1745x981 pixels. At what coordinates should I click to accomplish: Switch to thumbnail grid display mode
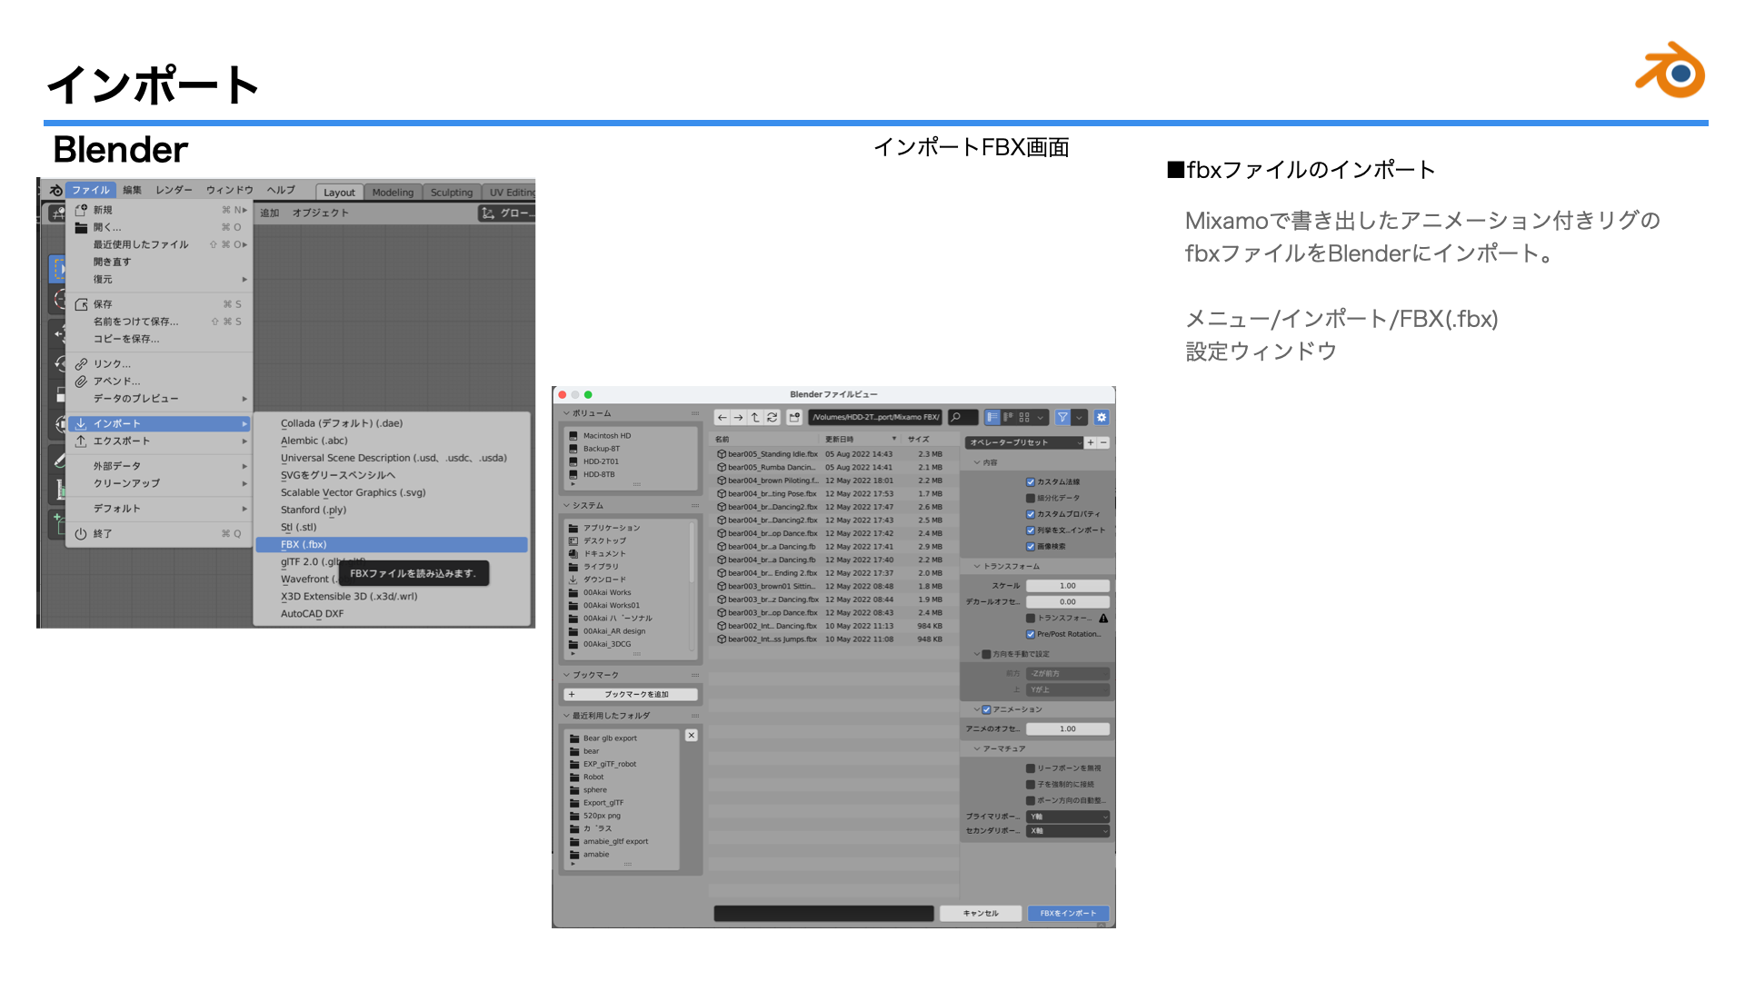tap(1024, 418)
